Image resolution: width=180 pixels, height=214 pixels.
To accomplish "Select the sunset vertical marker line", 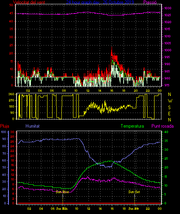I will [135, 199].
